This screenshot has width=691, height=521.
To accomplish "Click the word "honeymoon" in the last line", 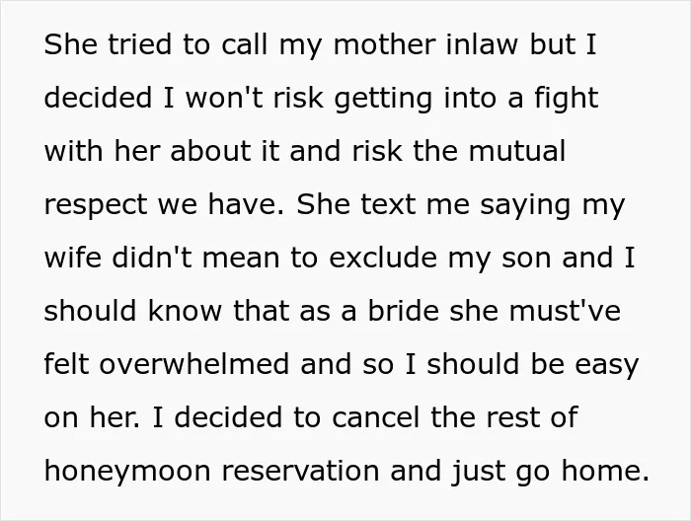I will click(127, 472).
